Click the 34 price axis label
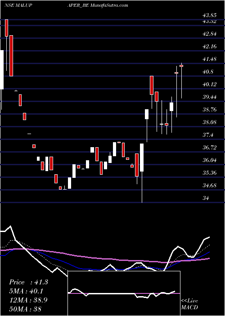 (206, 198)
